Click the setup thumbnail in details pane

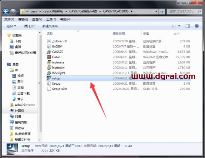(x=13, y=149)
